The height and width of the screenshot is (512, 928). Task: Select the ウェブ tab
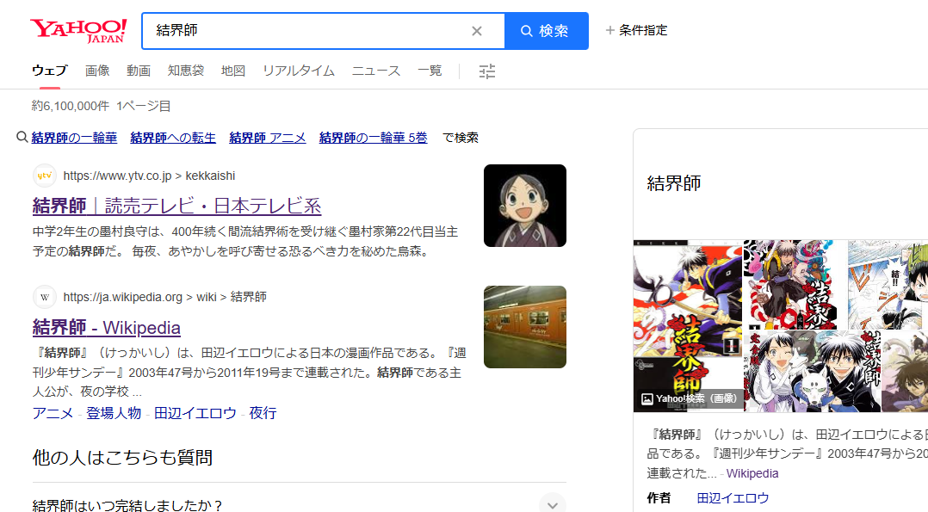click(50, 71)
